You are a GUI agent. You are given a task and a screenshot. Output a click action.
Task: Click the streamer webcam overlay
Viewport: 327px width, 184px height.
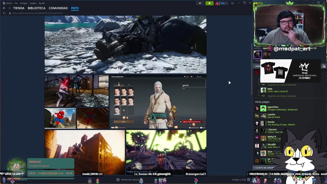[289, 25]
